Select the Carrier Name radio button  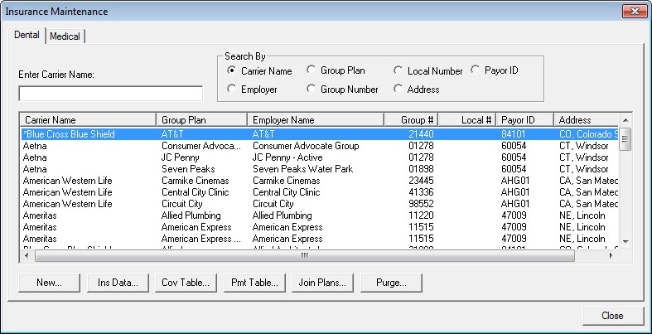(x=232, y=71)
